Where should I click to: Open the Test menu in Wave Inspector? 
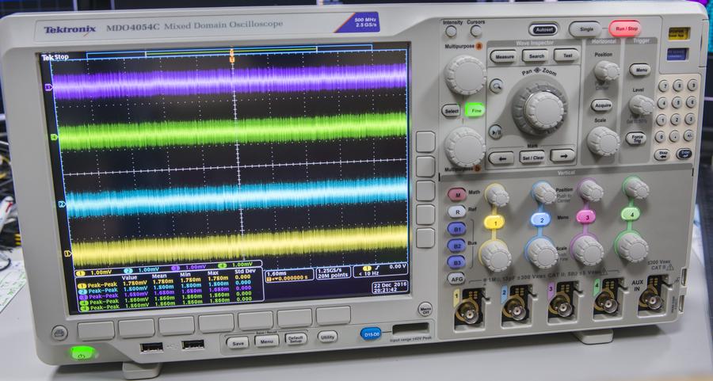coord(567,55)
